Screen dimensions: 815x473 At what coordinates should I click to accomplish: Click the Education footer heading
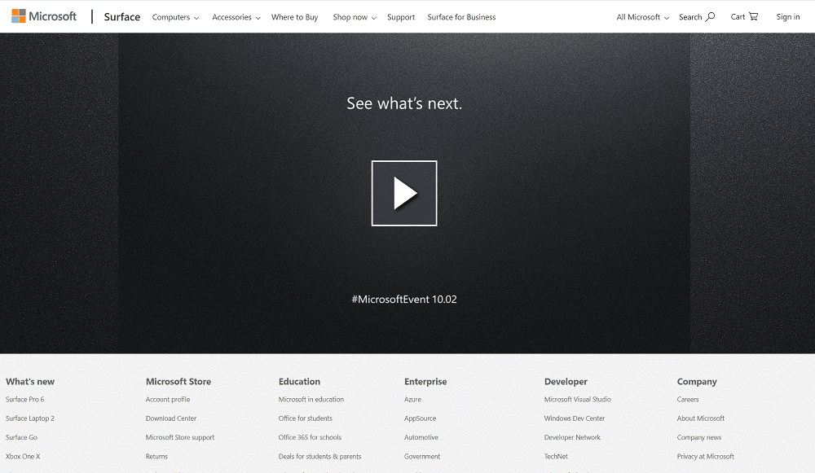pyautogui.click(x=299, y=382)
